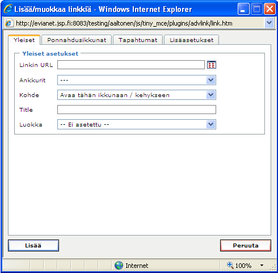Click the Internet zone label in status bar

[x=137, y=266]
